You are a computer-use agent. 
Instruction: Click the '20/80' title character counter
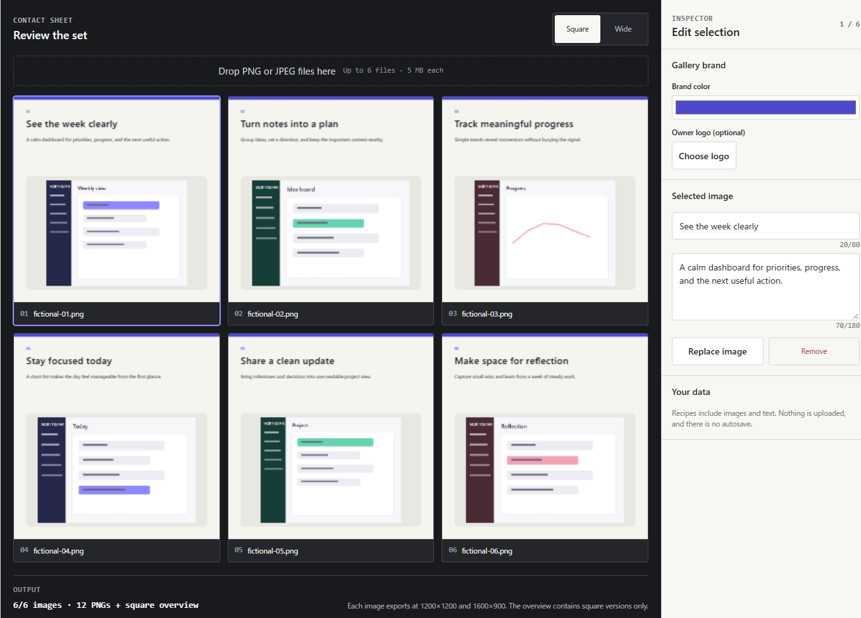click(850, 245)
